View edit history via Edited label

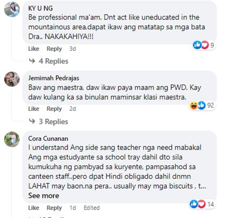(92, 208)
